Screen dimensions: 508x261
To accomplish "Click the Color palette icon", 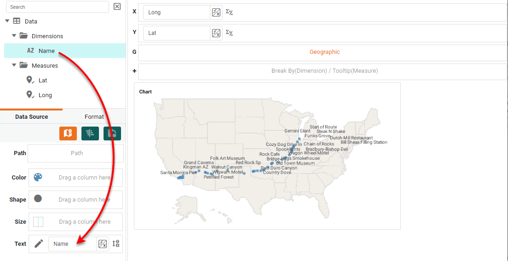I will pyautogui.click(x=38, y=177).
